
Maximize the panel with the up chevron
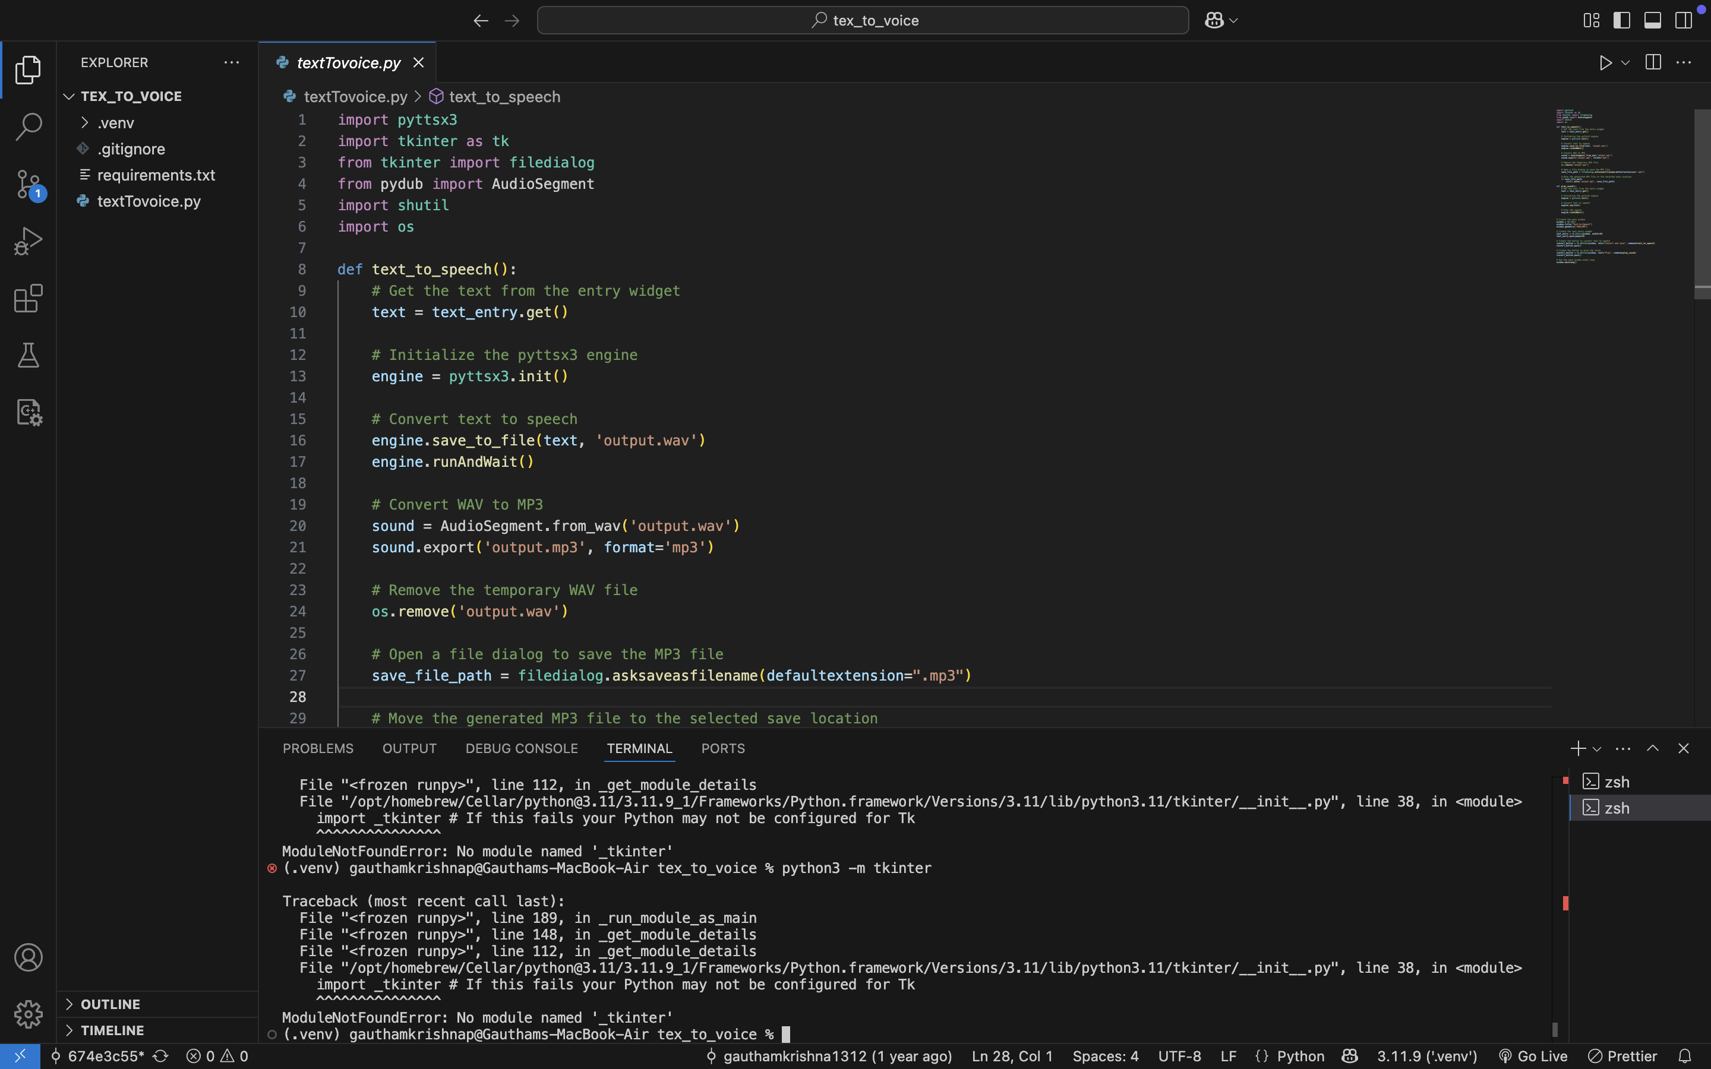tap(1652, 748)
